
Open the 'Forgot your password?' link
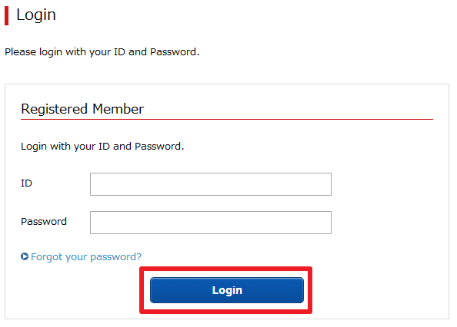86,257
